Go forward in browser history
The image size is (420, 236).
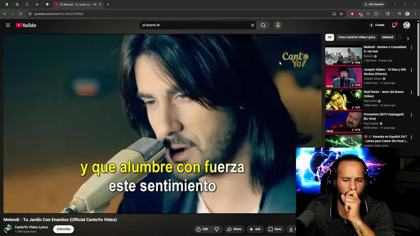[x=12, y=14]
